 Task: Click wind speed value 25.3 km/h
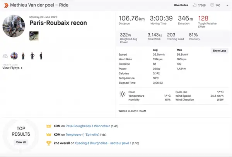pyautogui.click(x=217, y=96)
